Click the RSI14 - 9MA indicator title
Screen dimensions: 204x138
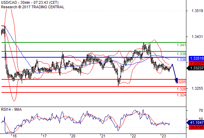11,110
